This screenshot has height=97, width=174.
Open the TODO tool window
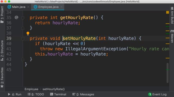tap(36, 94)
